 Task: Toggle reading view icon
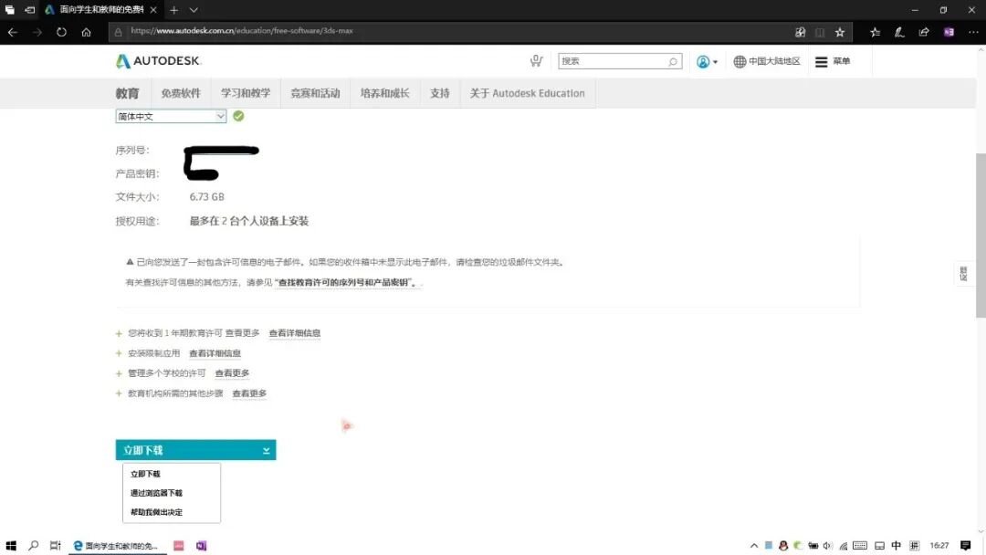[x=820, y=32]
